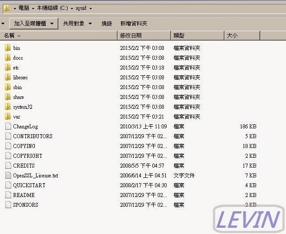Image resolution: width=286 pixels, height=234 pixels.
Task: Select the libexec folder name
Action: pyautogui.click(x=20, y=78)
